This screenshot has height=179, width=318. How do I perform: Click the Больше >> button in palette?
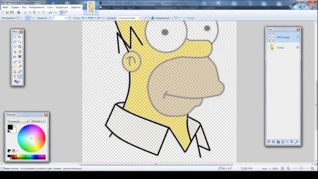tap(38, 121)
